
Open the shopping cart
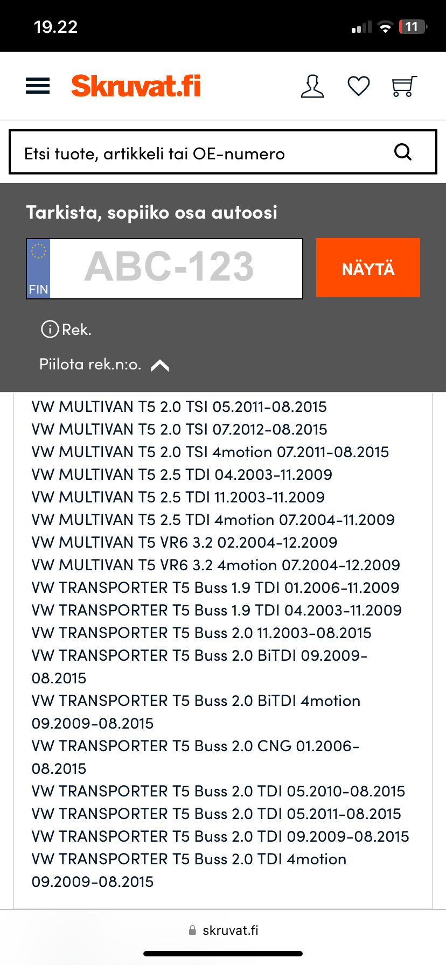click(404, 86)
